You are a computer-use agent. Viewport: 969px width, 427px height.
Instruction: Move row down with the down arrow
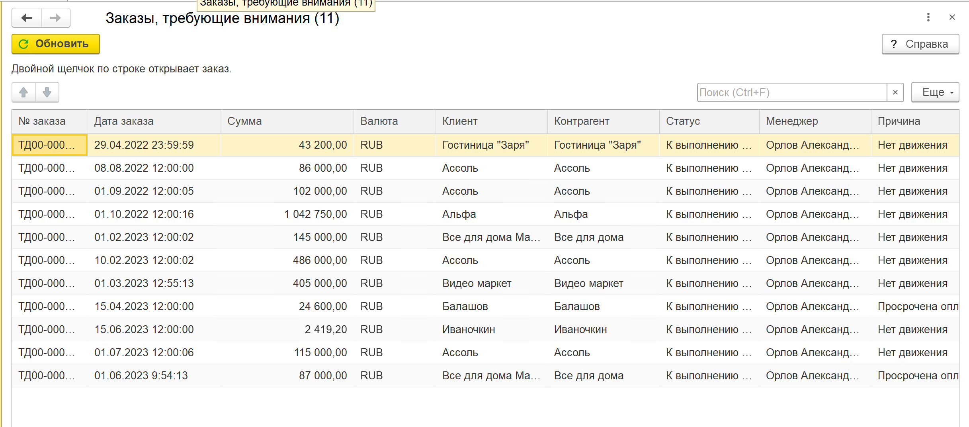pos(47,92)
